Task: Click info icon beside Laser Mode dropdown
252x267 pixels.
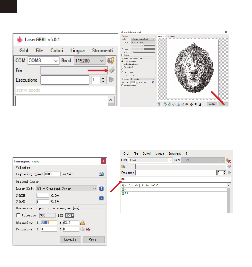Action: tap(101, 189)
